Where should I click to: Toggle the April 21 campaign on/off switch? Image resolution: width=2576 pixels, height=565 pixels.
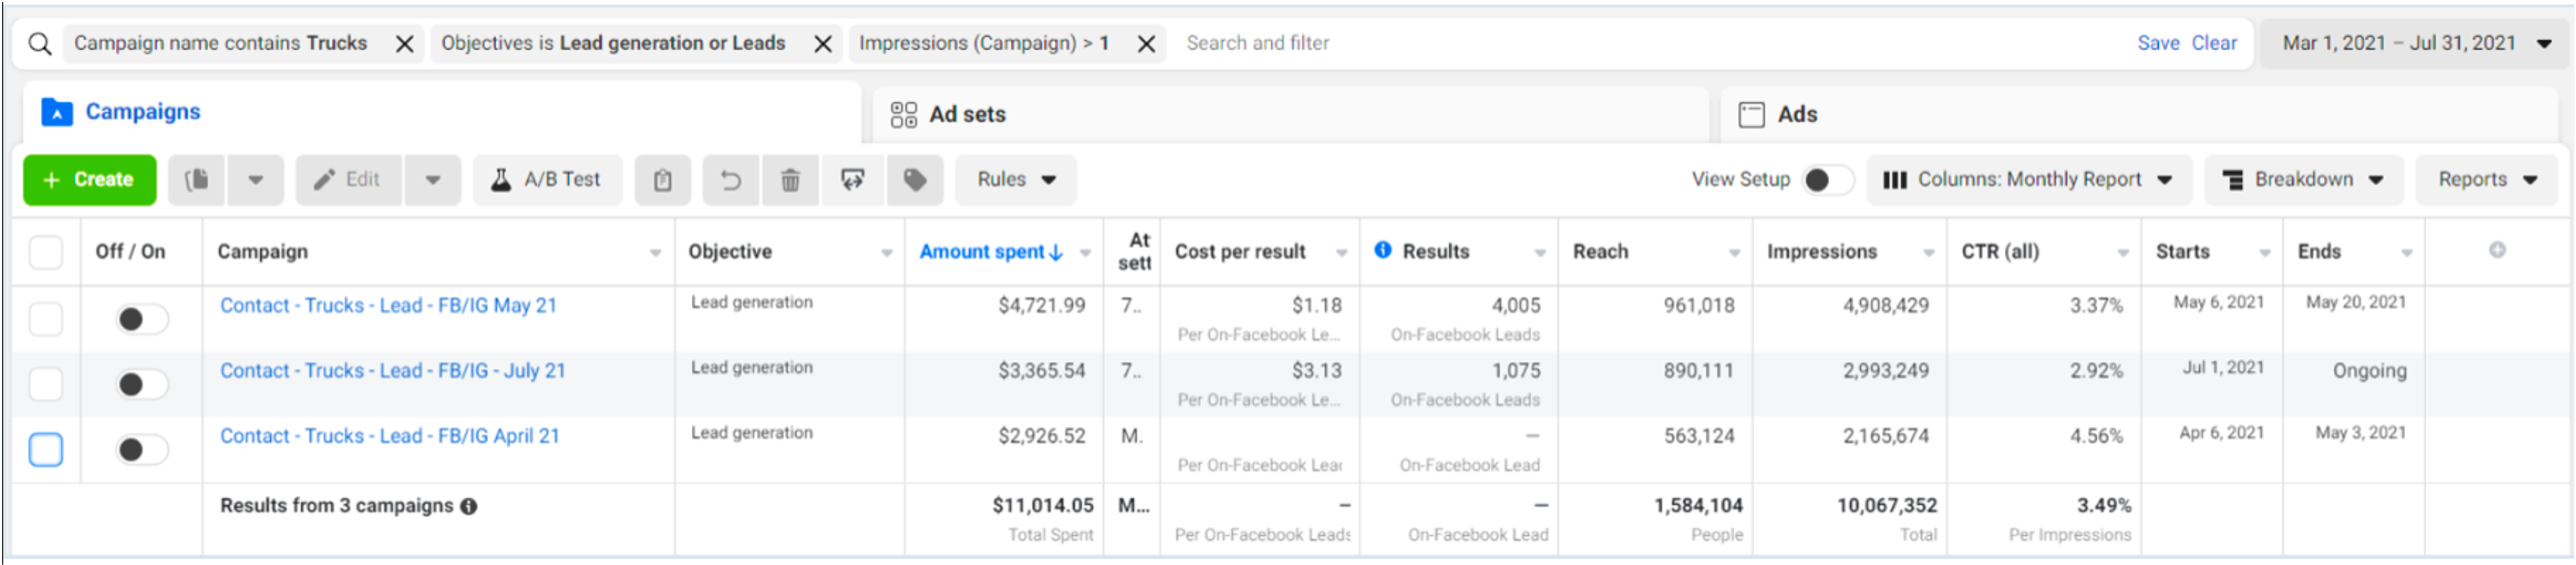coord(141,450)
